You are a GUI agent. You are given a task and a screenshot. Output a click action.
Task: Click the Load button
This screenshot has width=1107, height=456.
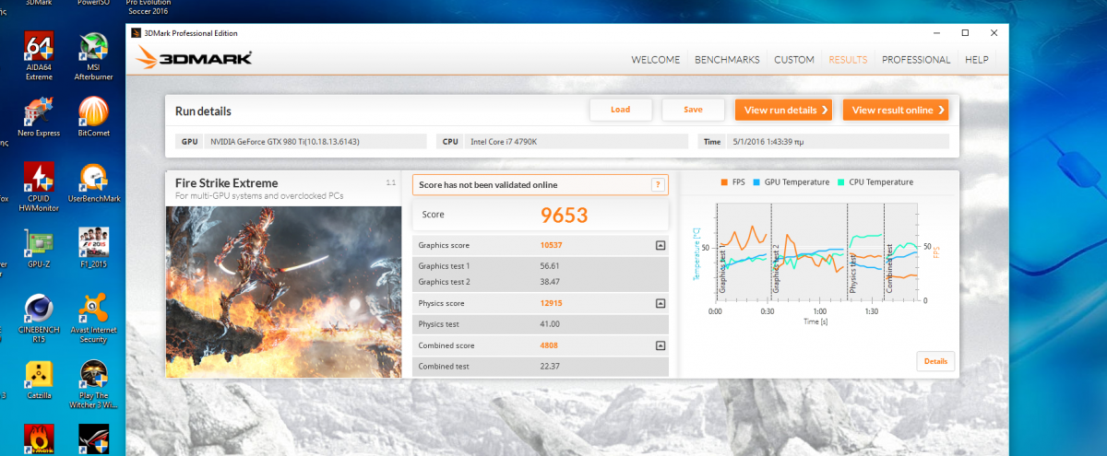621,110
